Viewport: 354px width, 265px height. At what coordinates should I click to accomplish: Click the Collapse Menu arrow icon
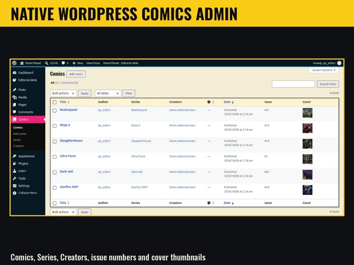point(15,193)
